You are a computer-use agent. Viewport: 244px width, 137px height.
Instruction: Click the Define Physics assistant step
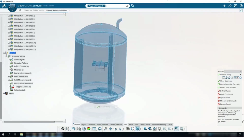click(225, 91)
